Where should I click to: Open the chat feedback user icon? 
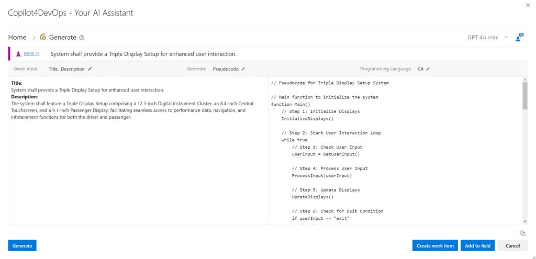click(x=519, y=37)
